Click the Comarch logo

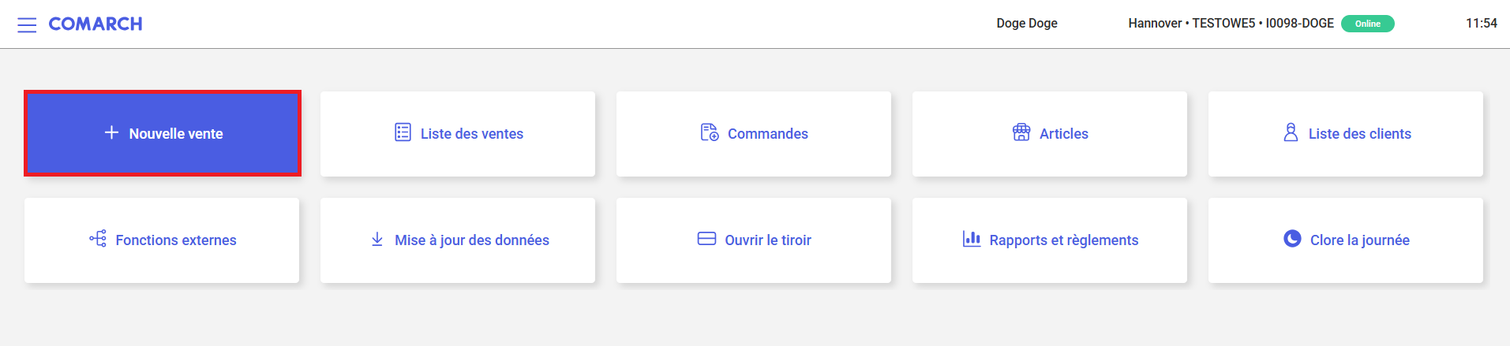96,24
